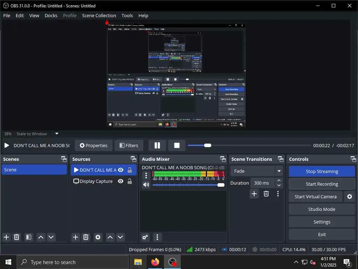Hide the Display Capture source
The height and width of the screenshot is (269, 358).
(x=121, y=181)
